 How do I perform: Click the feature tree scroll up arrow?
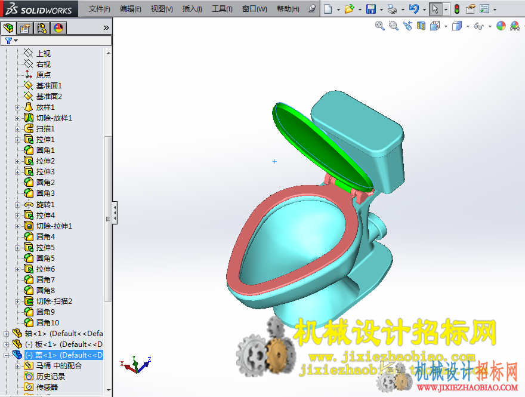pos(108,53)
